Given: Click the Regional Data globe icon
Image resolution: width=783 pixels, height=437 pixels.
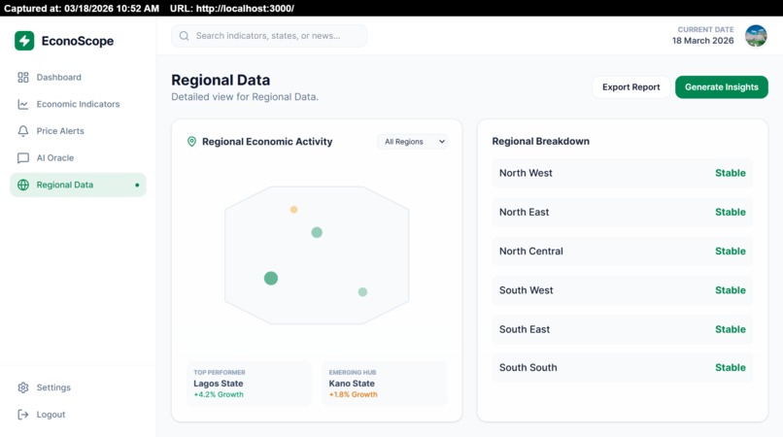Looking at the screenshot, I should coord(23,185).
